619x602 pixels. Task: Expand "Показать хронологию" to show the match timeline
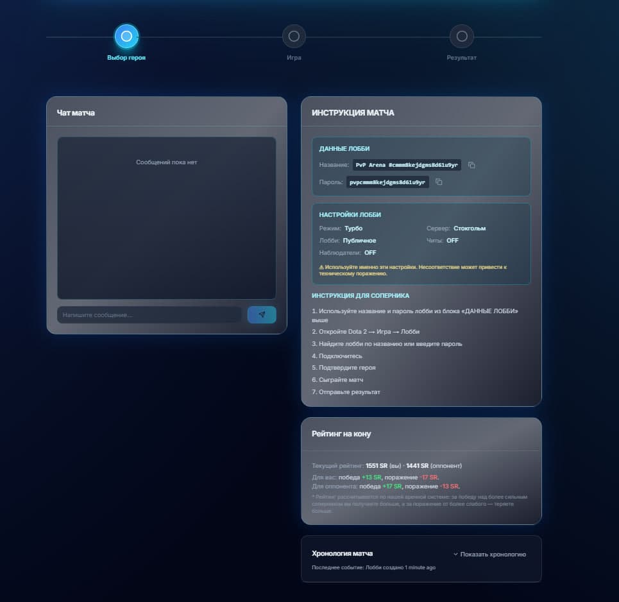click(489, 554)
